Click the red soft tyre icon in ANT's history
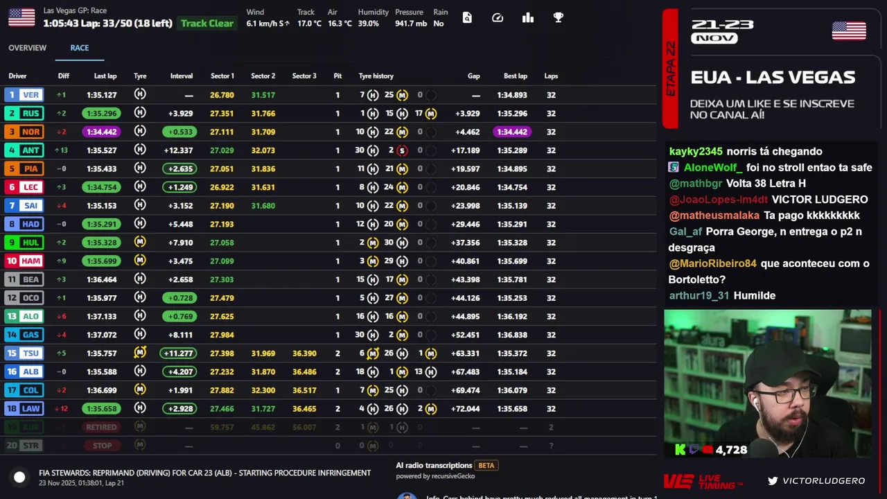887x499 pixels. coord(402,150)
